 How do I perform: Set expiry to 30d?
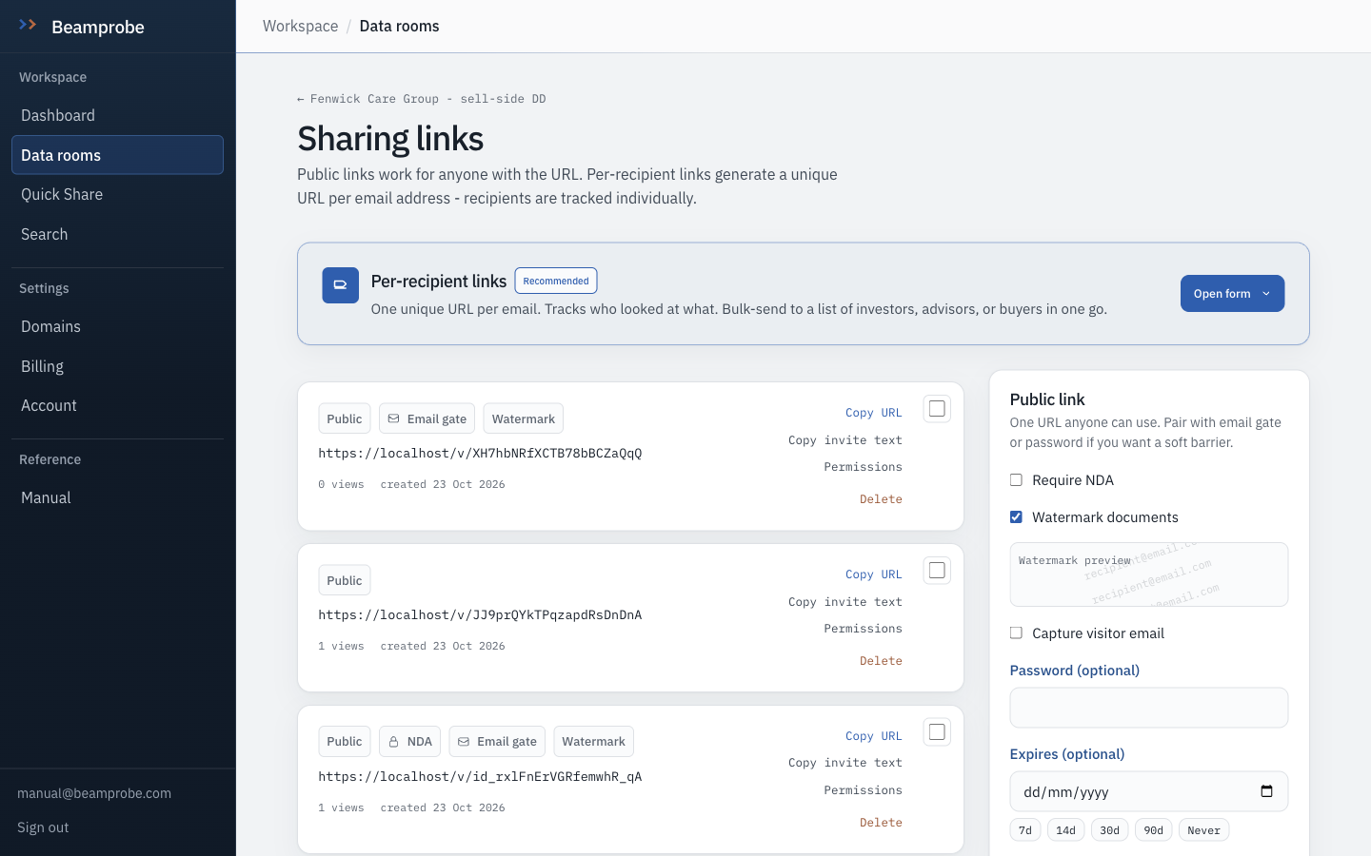click(1109, 830)
